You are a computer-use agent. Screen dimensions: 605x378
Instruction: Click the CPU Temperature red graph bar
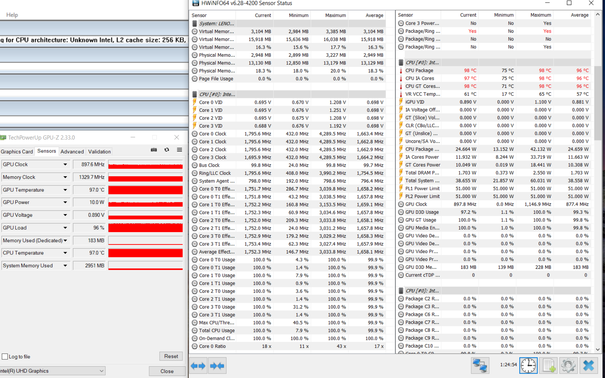pyautogui.click(x=145, y=253)
